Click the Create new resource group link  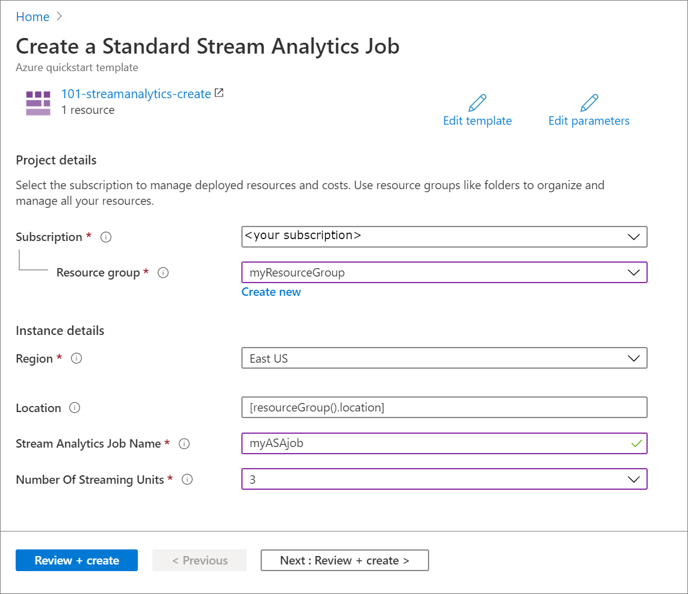pos(271,292)
